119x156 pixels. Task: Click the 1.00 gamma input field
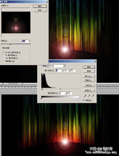pos(65,70)
